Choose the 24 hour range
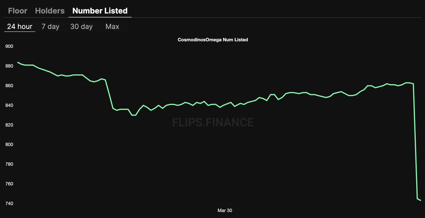 20,27
